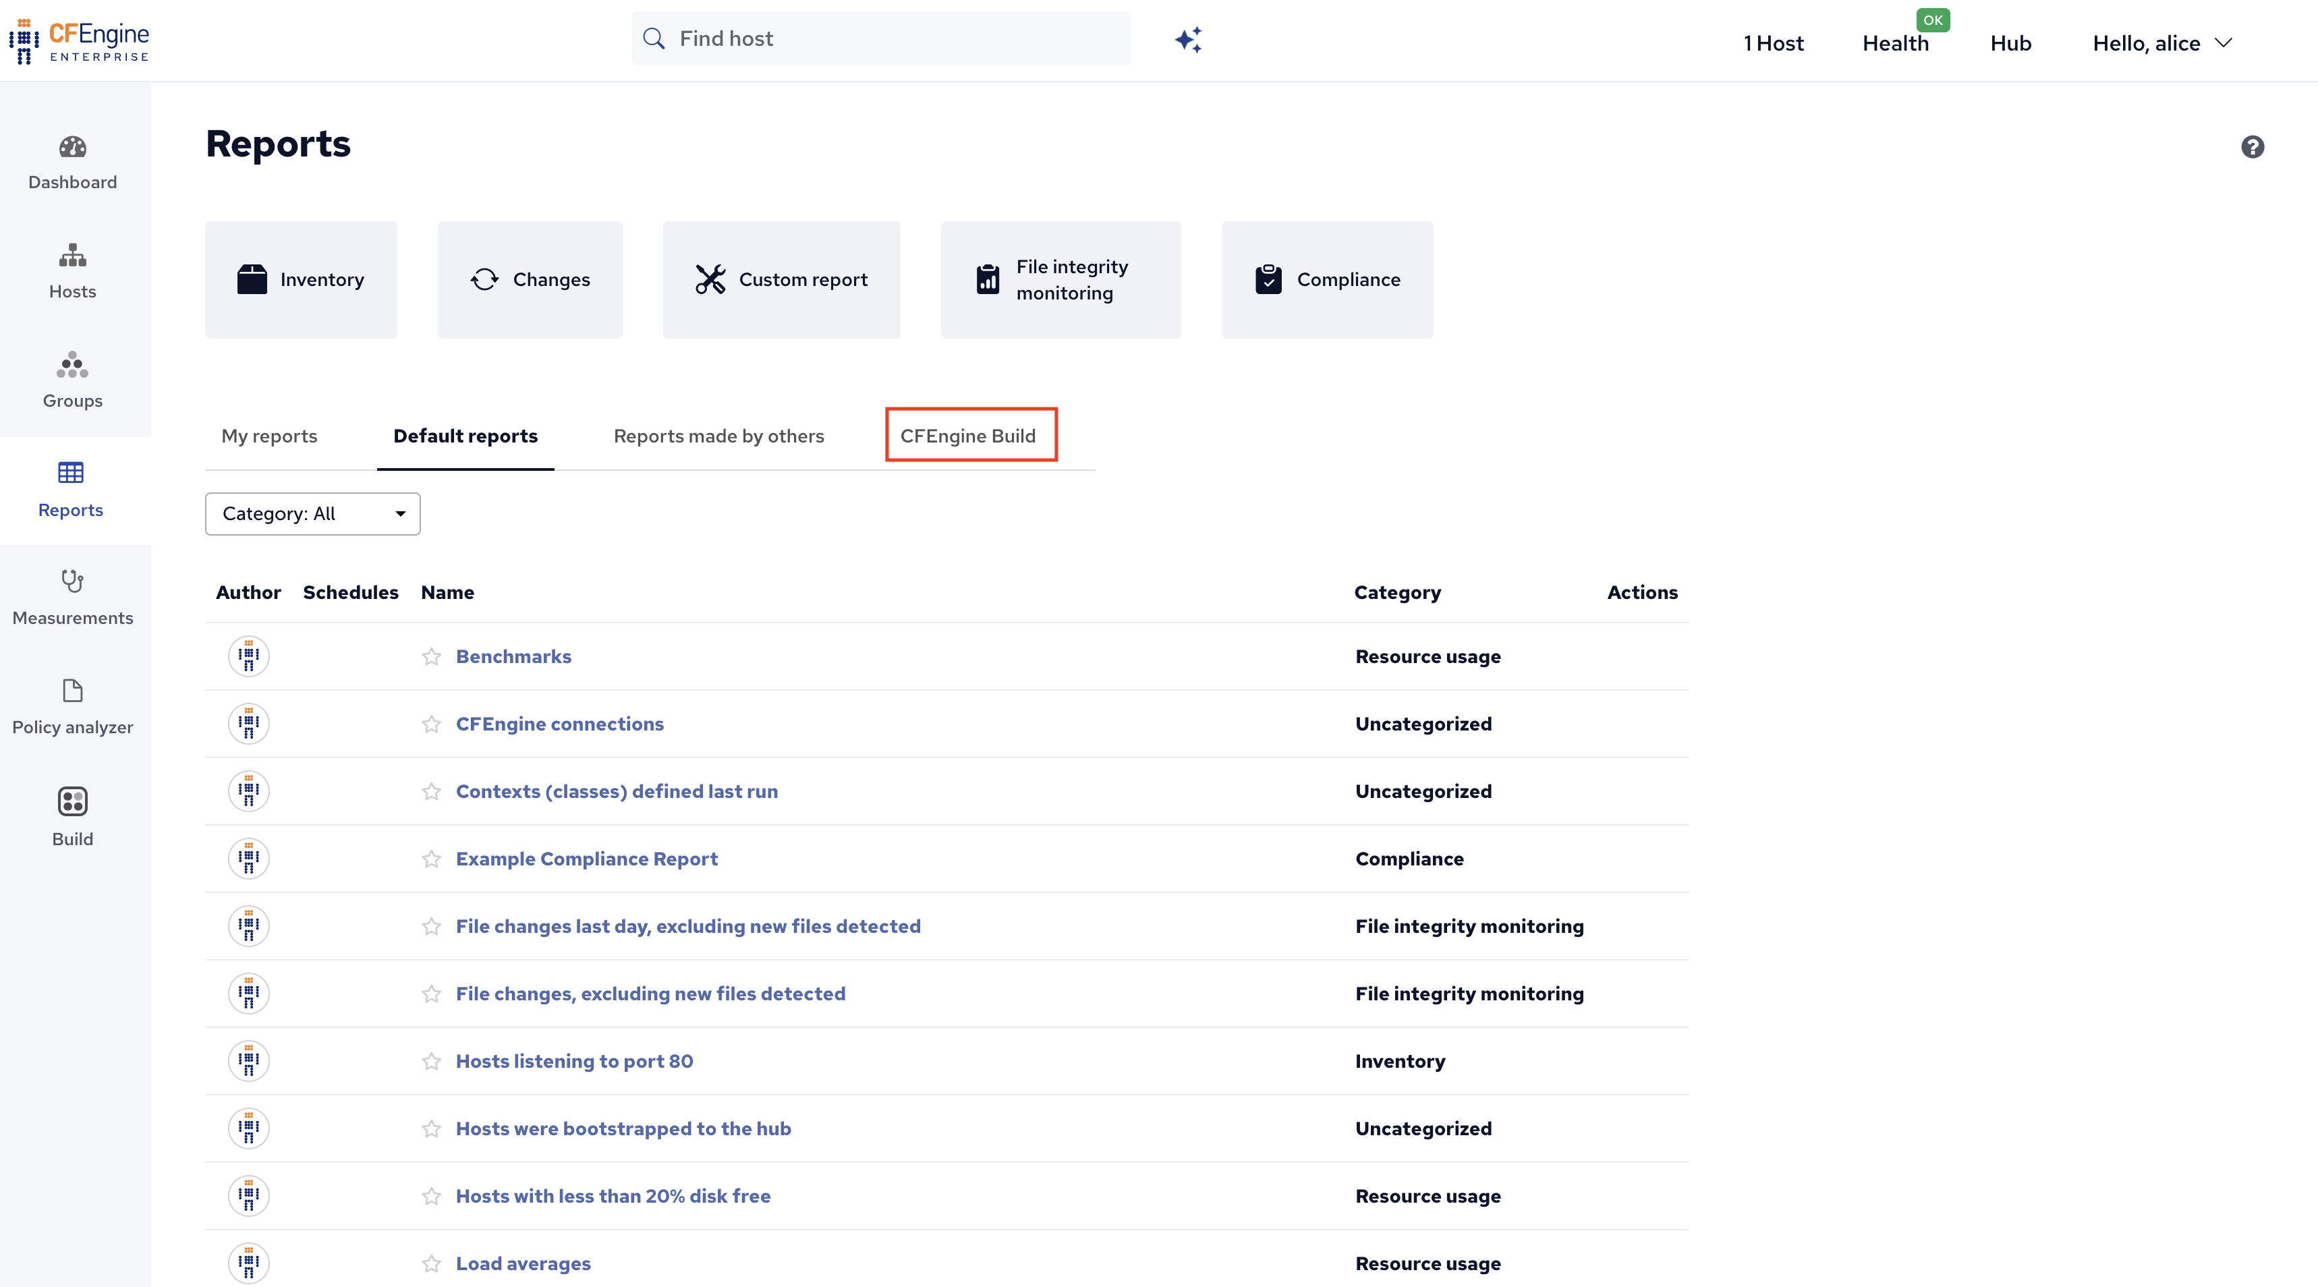Select the Default reports tab
The image size is (2318, 1287).
coord(465,436)
